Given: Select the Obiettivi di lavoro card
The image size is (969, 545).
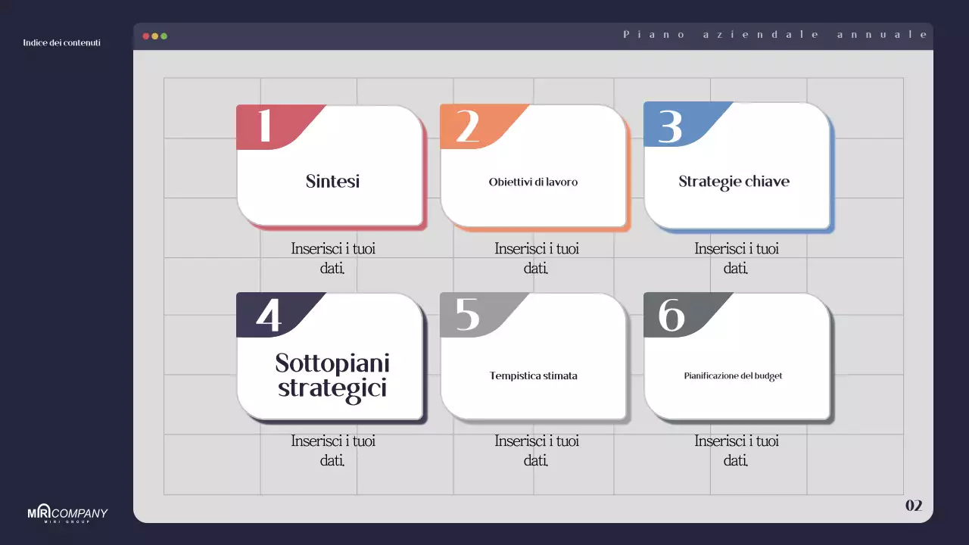Looking at the screenshot, I should pos(534,182).
